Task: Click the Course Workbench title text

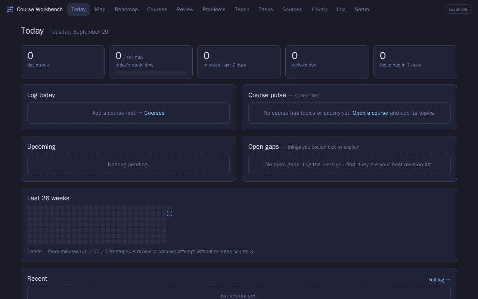Action: click(40, 9)
